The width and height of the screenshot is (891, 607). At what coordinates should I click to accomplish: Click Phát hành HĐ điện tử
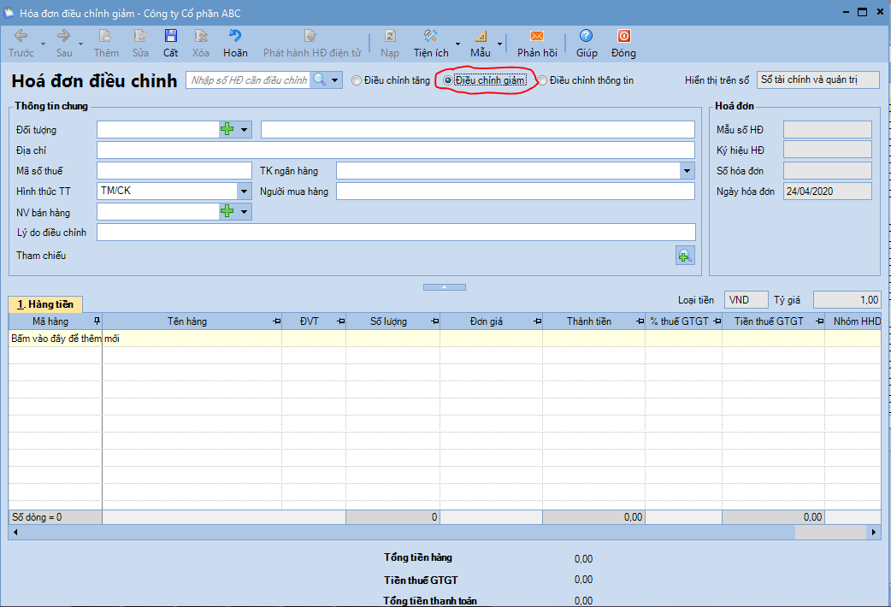(x=312, y=44)
